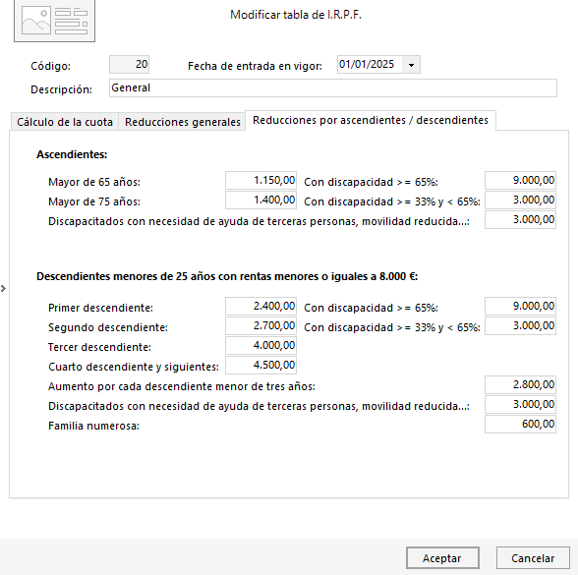Click the Primer descendiente label
Image resolution: width=578 pixels, height=575 pixels.
tap(100, 308)
